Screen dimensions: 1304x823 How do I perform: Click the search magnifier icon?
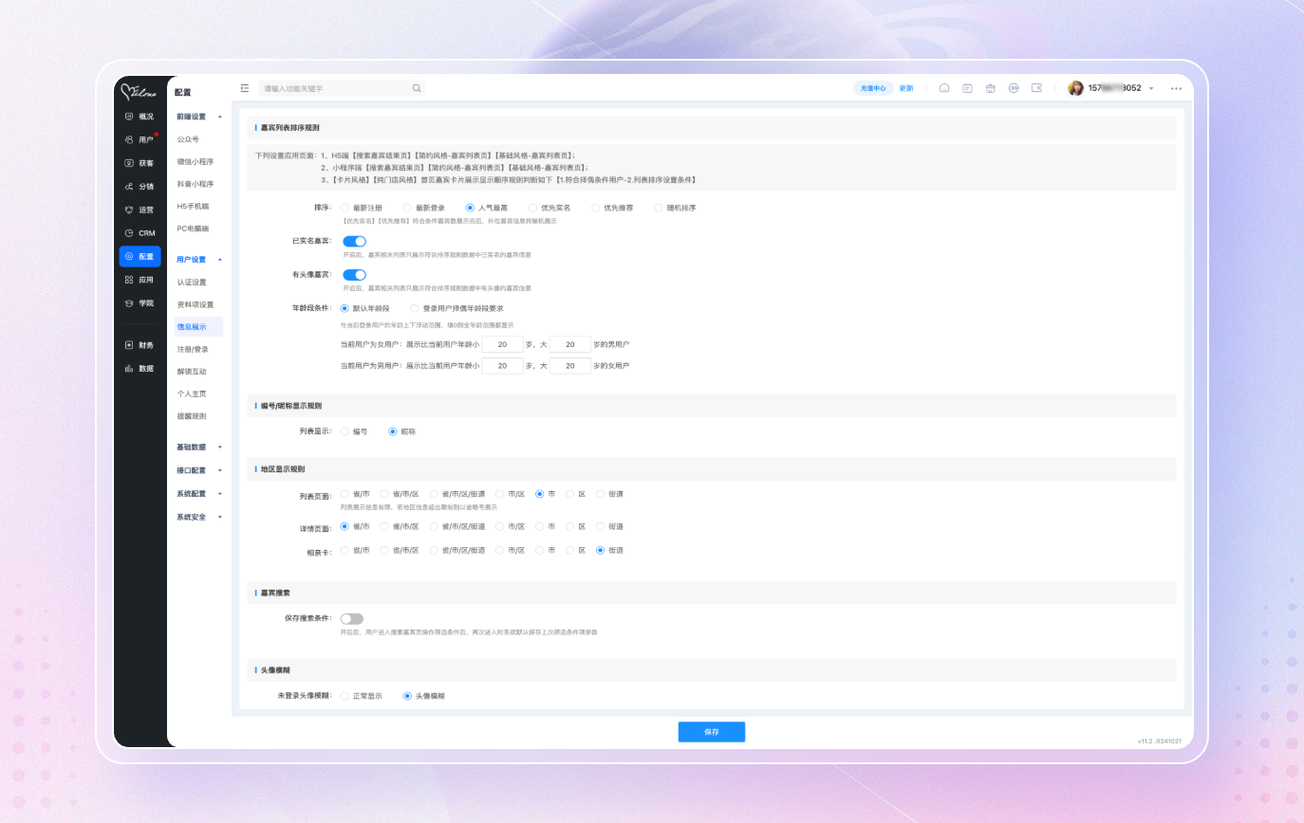(x=416, y=88)
